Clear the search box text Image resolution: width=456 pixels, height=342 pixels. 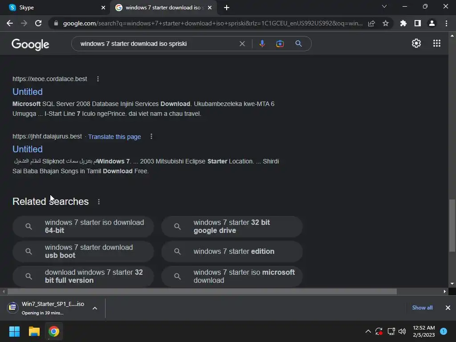[x=242, y=44]
